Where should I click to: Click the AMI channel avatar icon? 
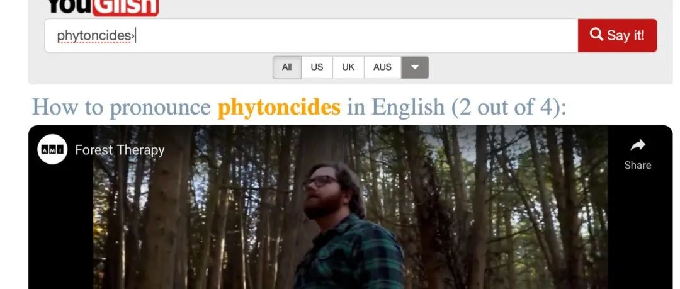point(52,149)
